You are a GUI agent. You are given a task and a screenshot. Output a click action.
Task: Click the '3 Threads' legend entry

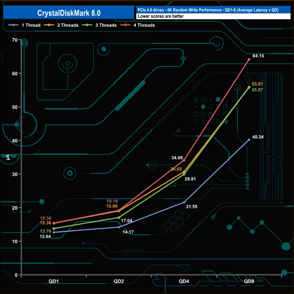(x=100, y=25)
